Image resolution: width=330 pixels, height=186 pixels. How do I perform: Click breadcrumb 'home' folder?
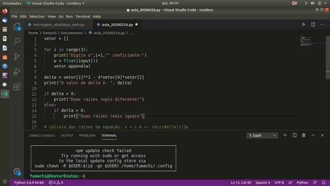(x=33, y=33)
